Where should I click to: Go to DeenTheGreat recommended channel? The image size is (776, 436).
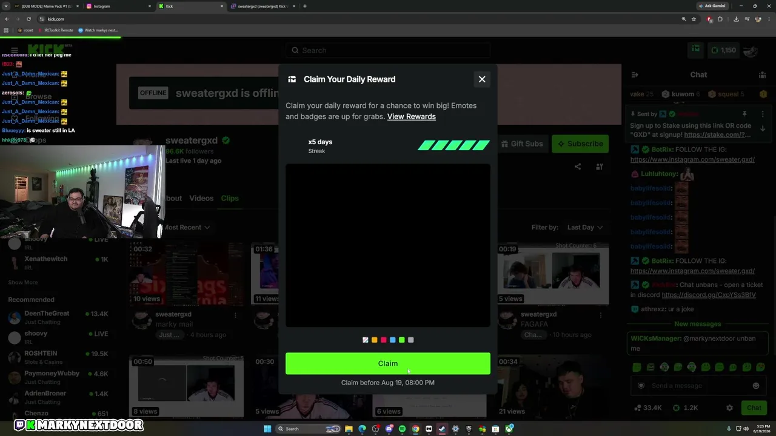coord(58,317)
